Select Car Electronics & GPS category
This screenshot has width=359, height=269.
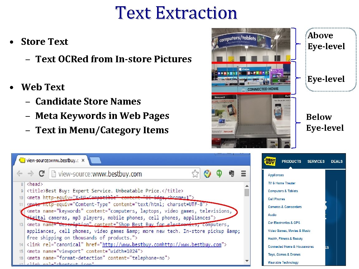pos(284,223)
